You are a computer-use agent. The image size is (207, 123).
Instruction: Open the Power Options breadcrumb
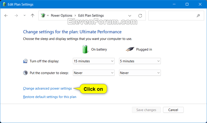(x=62, y=15)
